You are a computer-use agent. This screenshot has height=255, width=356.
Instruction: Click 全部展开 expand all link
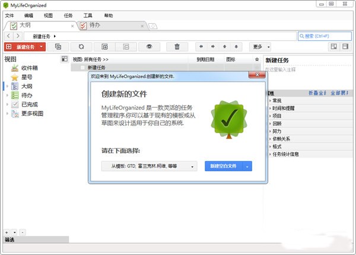[339, 93]
